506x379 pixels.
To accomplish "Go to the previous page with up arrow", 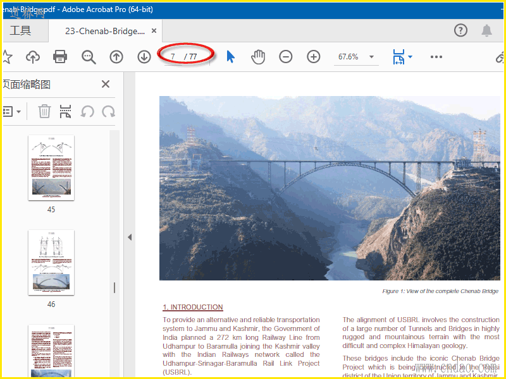I will click(116, 57).
